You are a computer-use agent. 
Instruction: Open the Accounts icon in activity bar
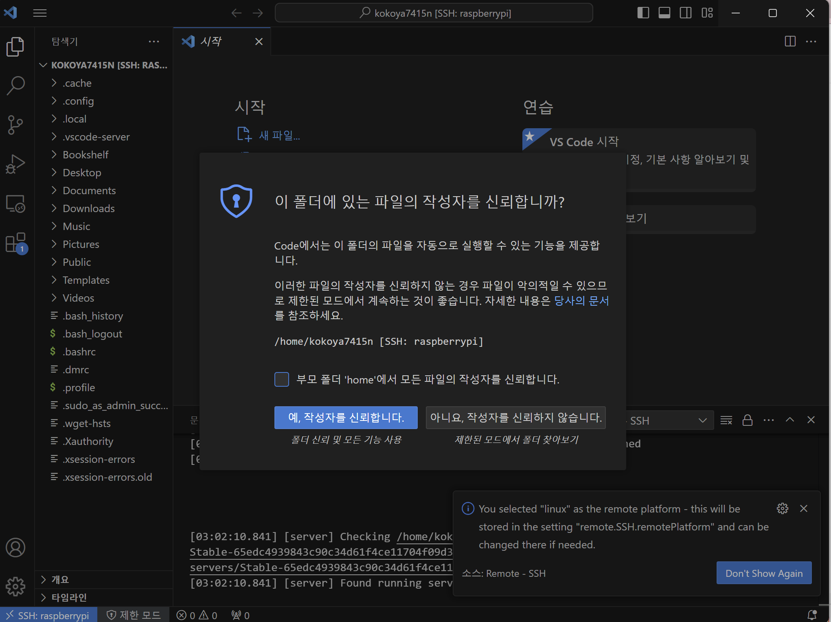pos(15,548)
